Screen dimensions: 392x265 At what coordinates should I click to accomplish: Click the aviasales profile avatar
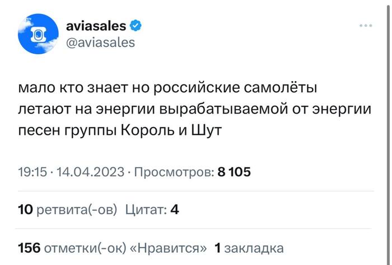click(x=38, y=34)
